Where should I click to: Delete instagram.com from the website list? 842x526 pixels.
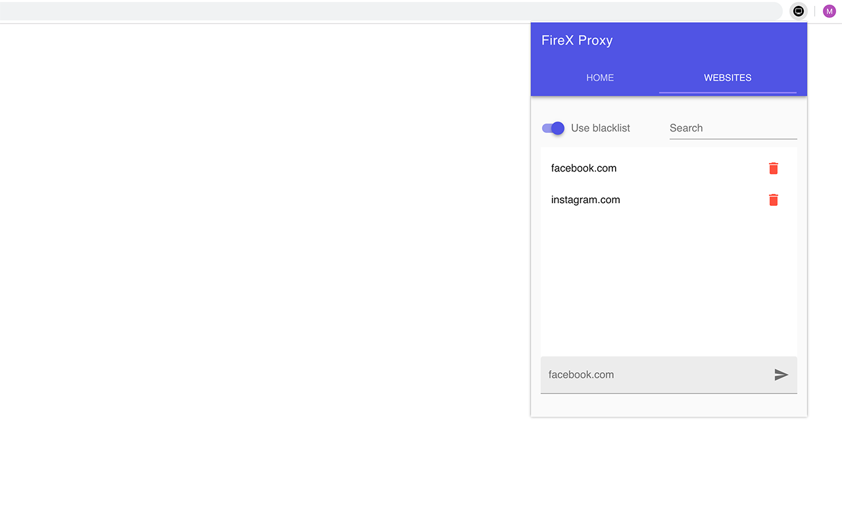click(x=774, y=200)
